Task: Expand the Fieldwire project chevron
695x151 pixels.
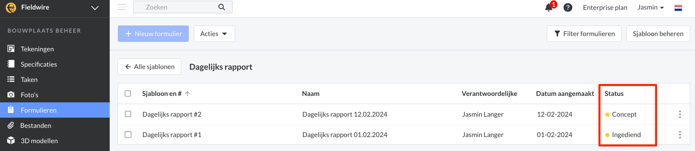Action: point(95,8)
